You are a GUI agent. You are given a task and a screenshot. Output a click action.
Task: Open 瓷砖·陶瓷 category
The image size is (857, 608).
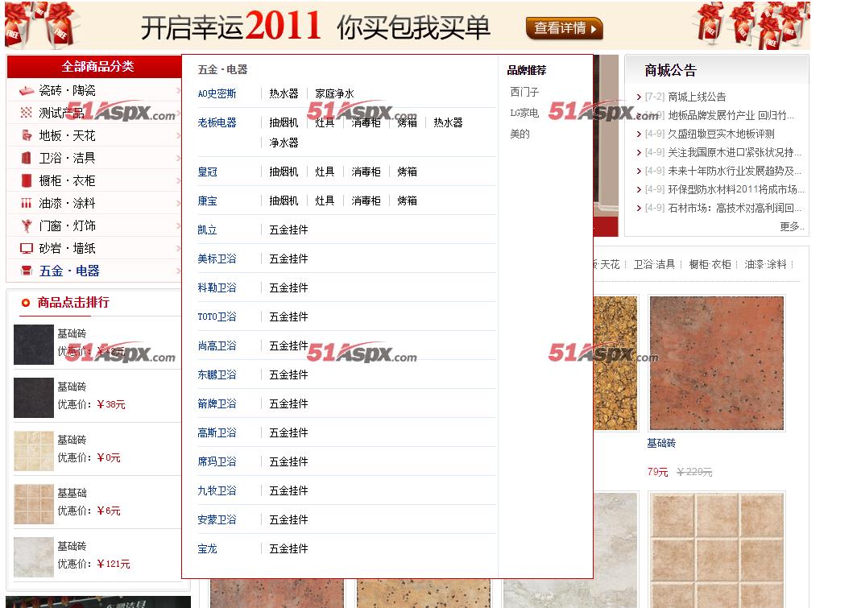coord(67,90)
